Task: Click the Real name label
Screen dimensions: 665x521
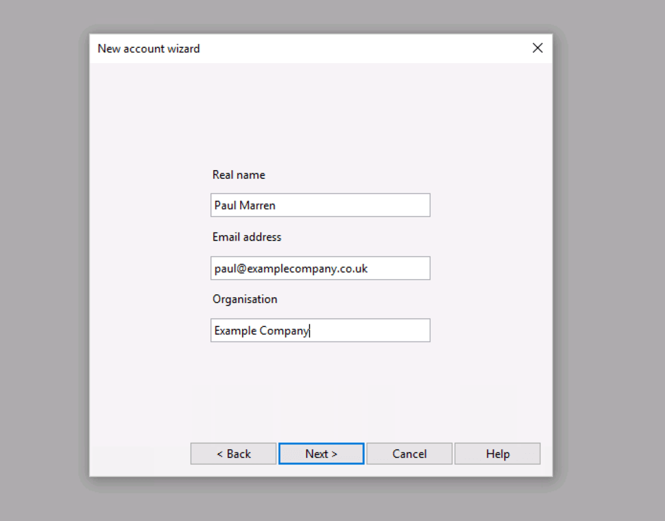Action: pos(239,175)
